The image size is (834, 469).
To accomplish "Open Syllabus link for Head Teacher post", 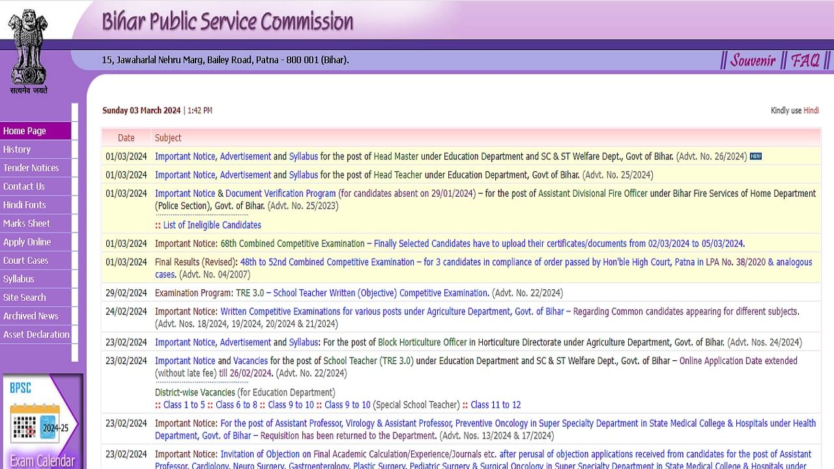I will pos(303,175).
